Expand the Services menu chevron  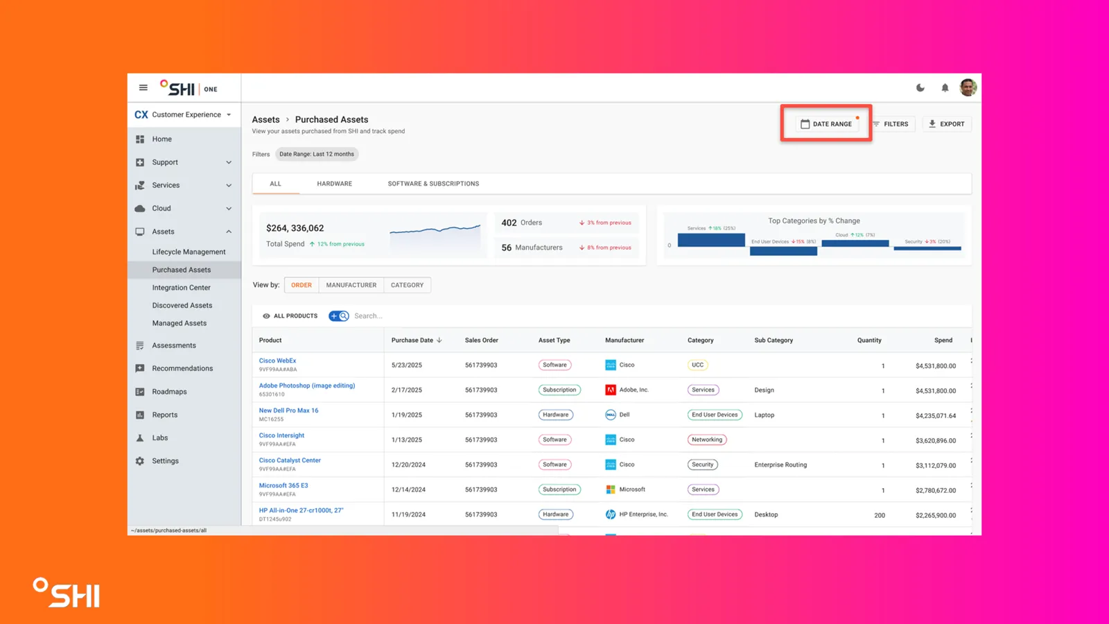(229, 185)
